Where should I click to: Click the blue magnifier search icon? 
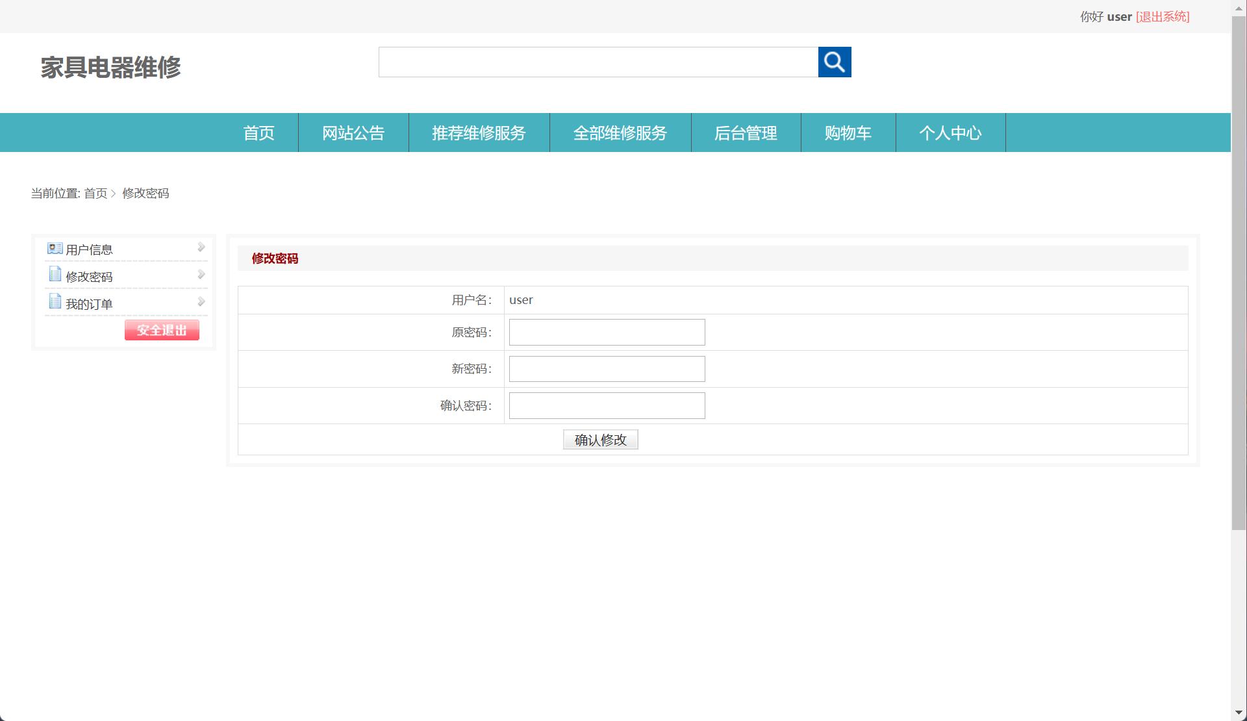point(835,62)
